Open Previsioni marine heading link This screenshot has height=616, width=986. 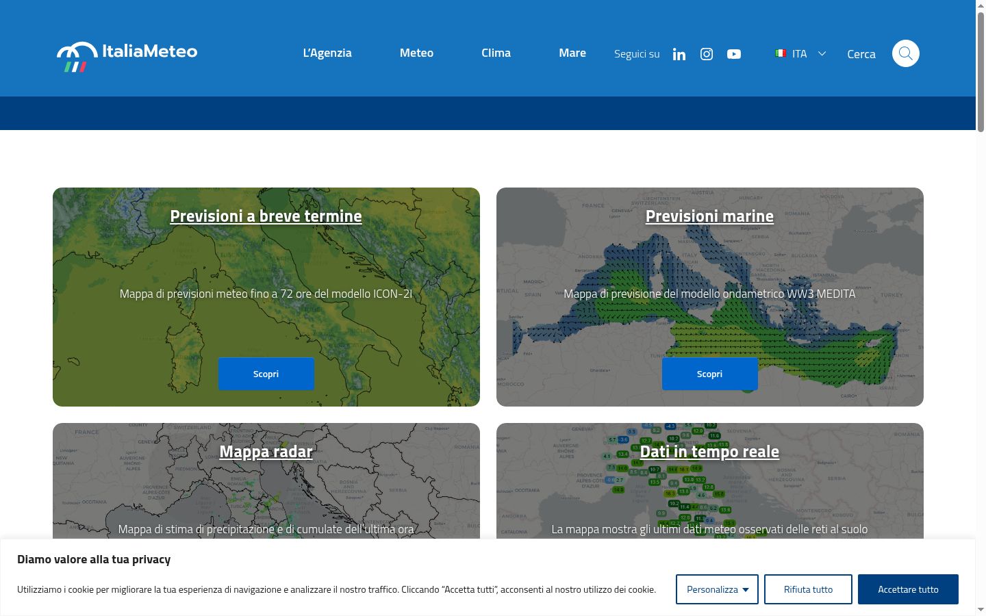(709, 216)
